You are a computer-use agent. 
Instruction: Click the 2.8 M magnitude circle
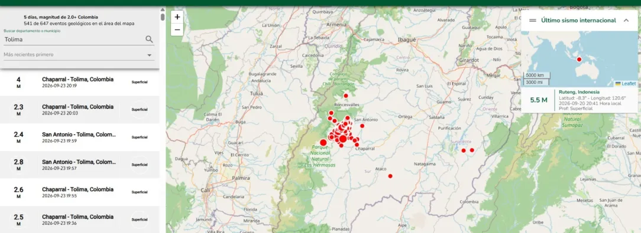coord(18,165)
